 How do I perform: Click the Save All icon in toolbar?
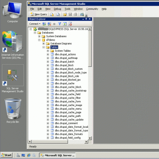pos(76,14)
